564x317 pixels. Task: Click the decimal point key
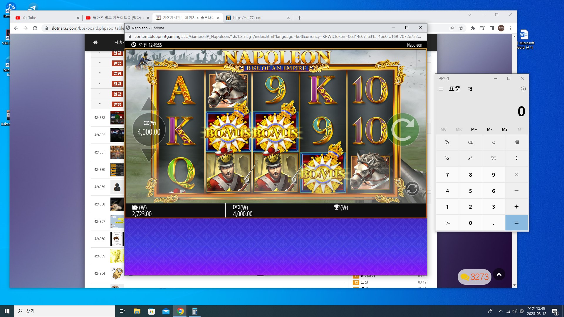point(493,223)
